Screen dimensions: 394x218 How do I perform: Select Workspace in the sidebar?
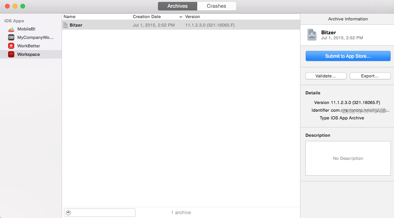point(29,54)
